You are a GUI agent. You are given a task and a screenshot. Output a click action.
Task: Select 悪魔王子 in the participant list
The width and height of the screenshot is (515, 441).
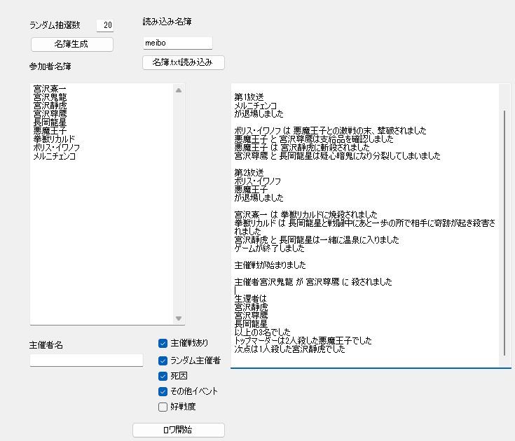coord(50,131)
